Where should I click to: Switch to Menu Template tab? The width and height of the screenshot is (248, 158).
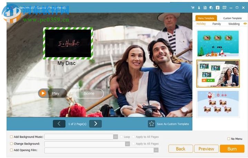pyautogui.click(x=206, y=18)
